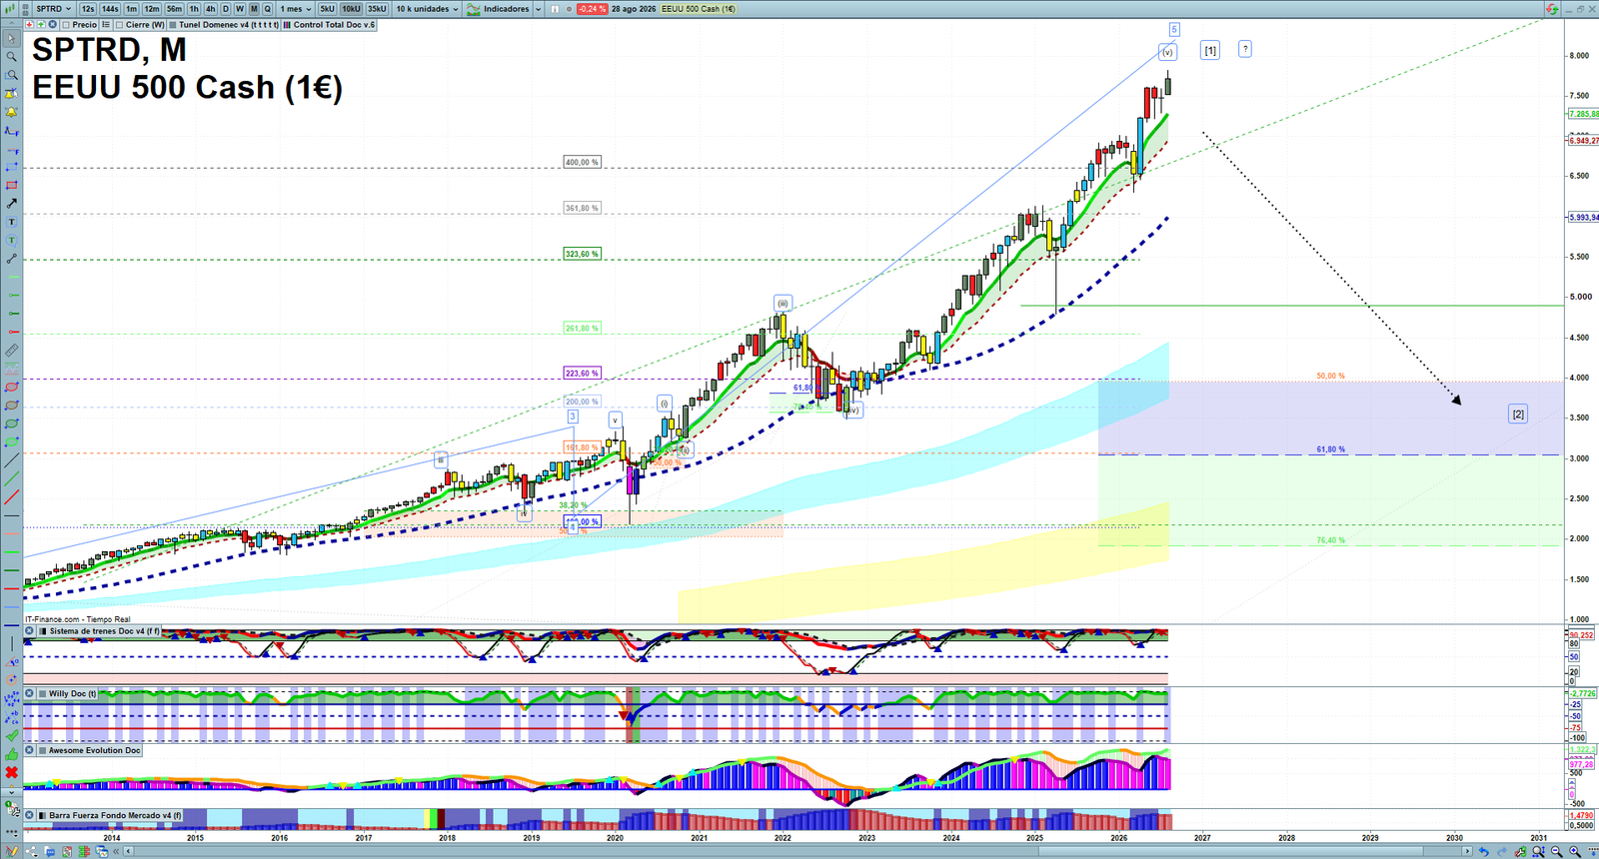This screenshot has width=1599, height=859.
Task: Click the red X delete icon
Action: [12, 773]
